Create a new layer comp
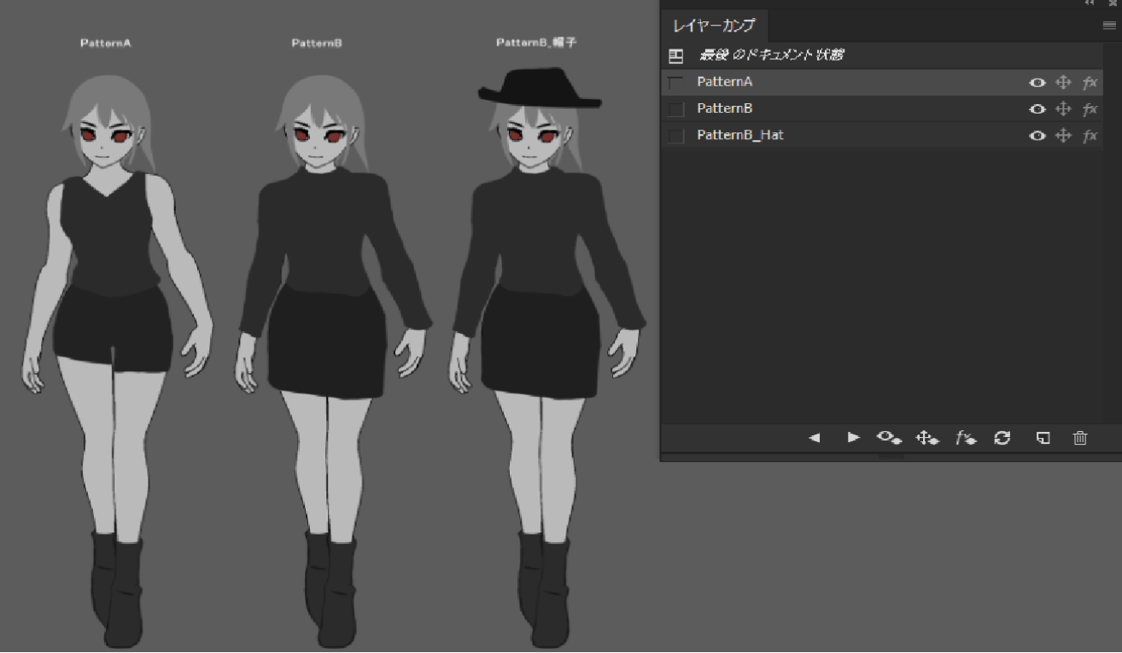This screenshot has height=653, width=1122. pyautogui.click(x=1043, y=438)
